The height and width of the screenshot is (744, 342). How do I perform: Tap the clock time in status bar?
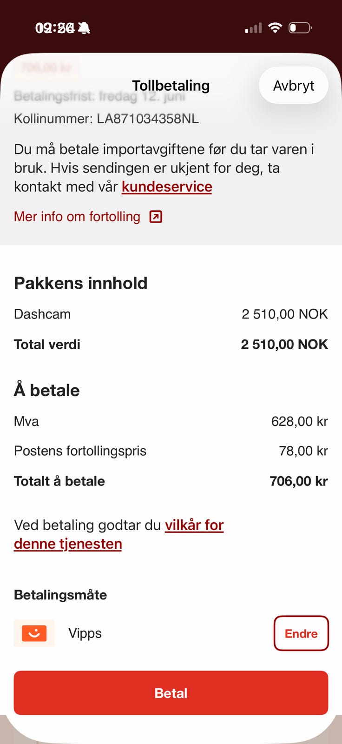(x=55, y=28)
